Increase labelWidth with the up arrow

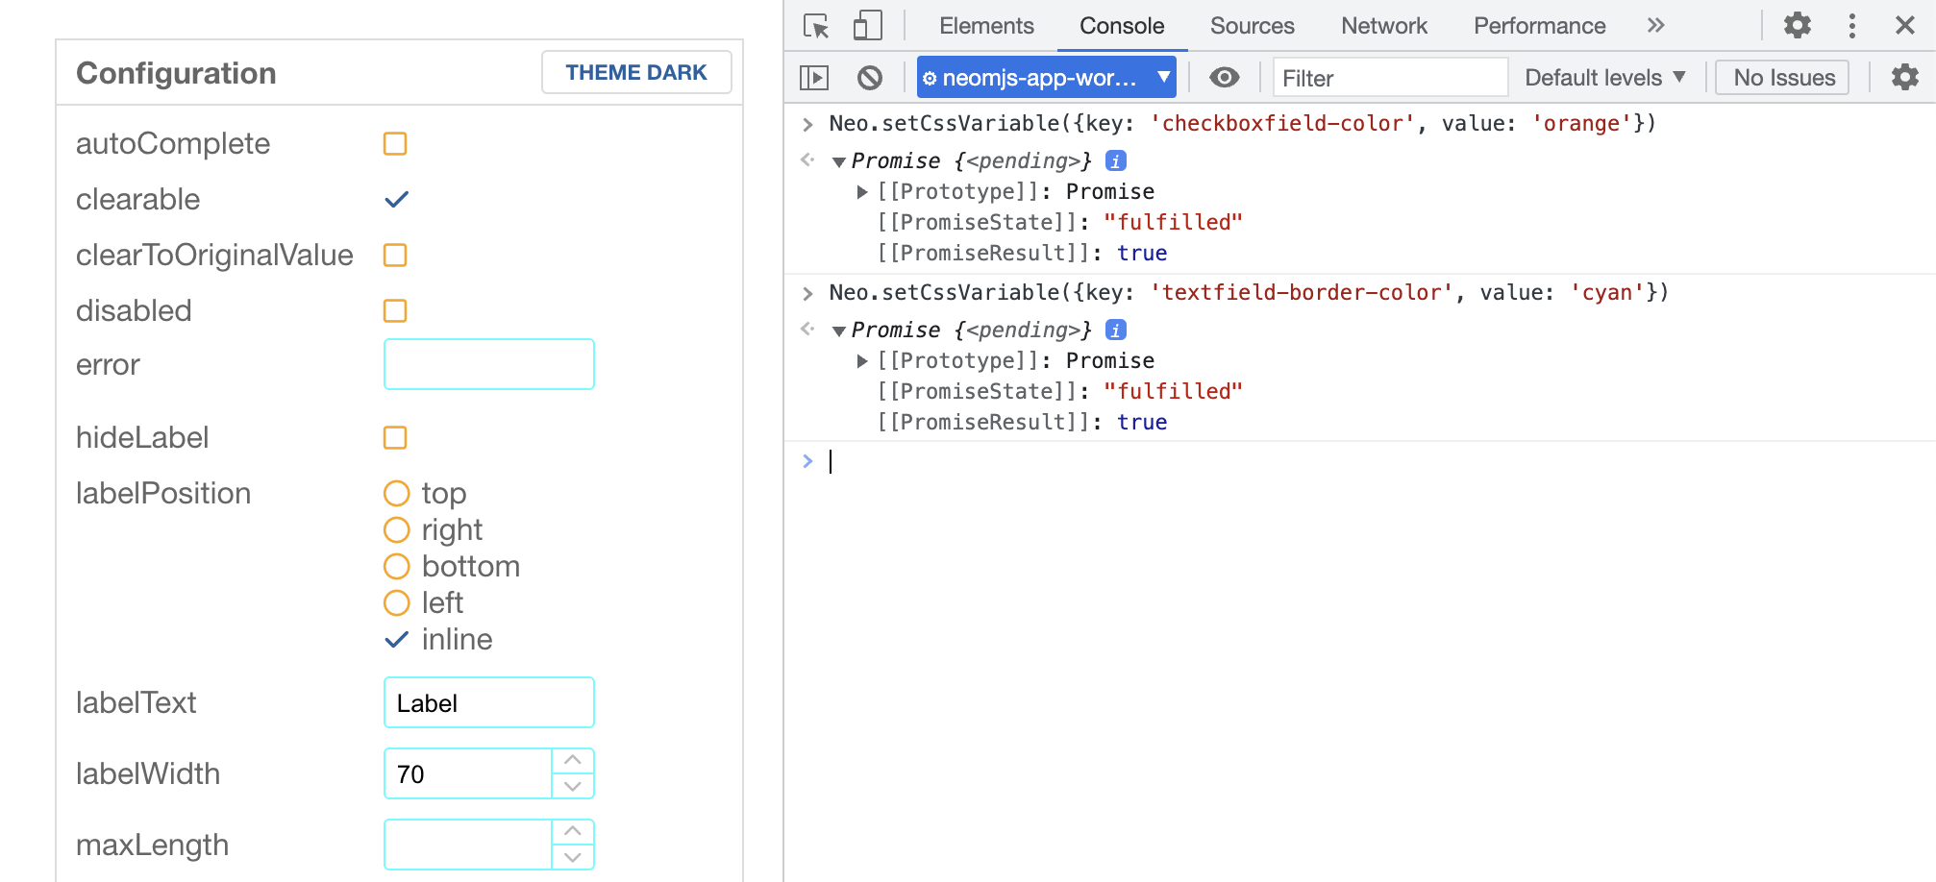click(573, 761)
